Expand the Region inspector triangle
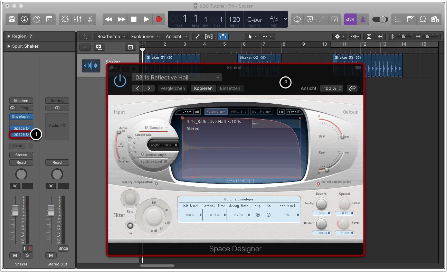 coord(8,36)
